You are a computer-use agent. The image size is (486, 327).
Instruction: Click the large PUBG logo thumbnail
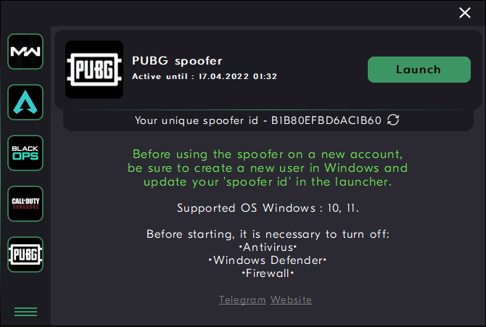coord(94,70)
